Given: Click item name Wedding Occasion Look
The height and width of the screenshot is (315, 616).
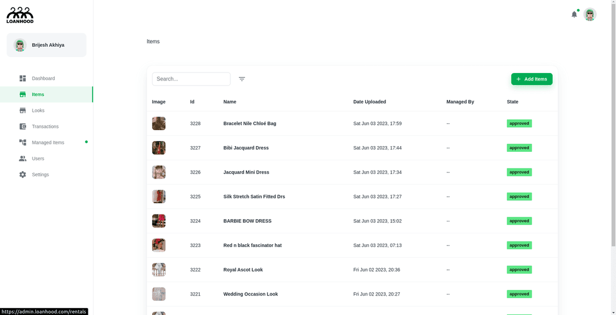Looking at the screenshot, I should pos(250,294).
